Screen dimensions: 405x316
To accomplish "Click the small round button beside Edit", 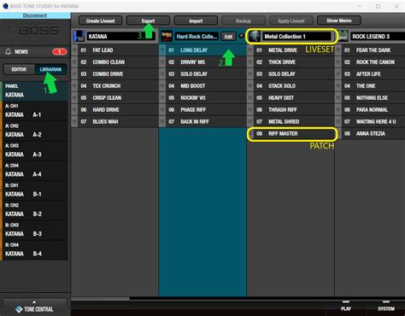I will coord(241,36).
